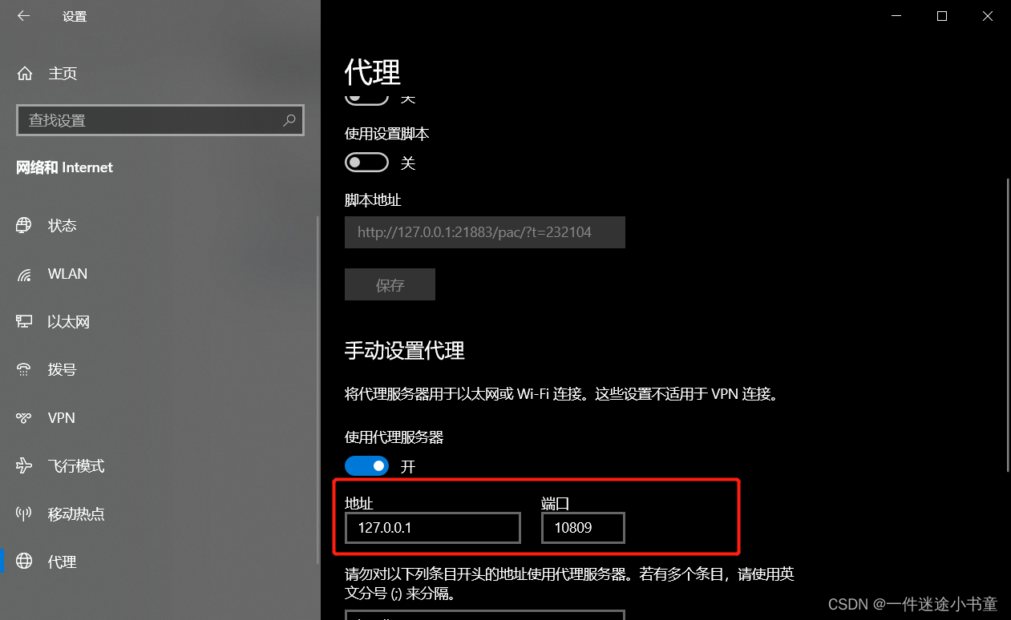Click the 端口 field containing 10809

pyautogui.click(x=583, y=529)
